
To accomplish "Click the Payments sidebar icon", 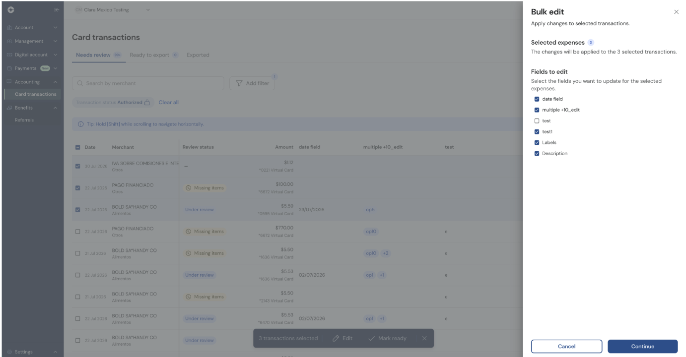I will click(9, 68).
